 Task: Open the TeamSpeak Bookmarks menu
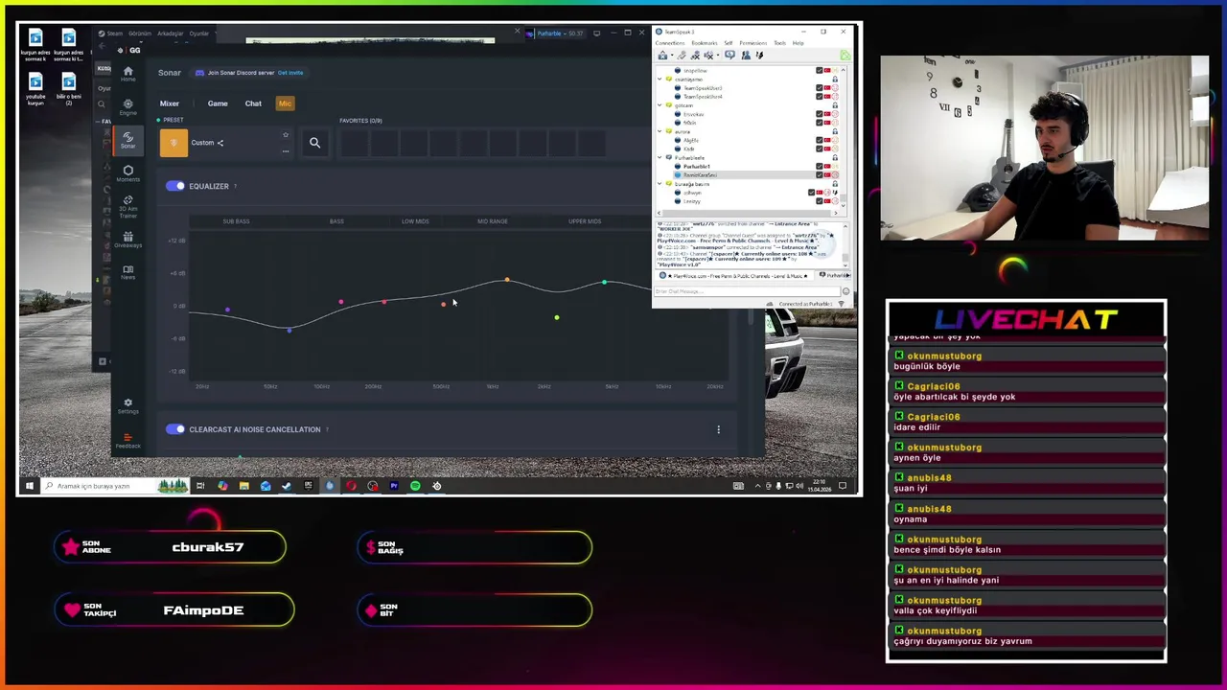(705, 43)
